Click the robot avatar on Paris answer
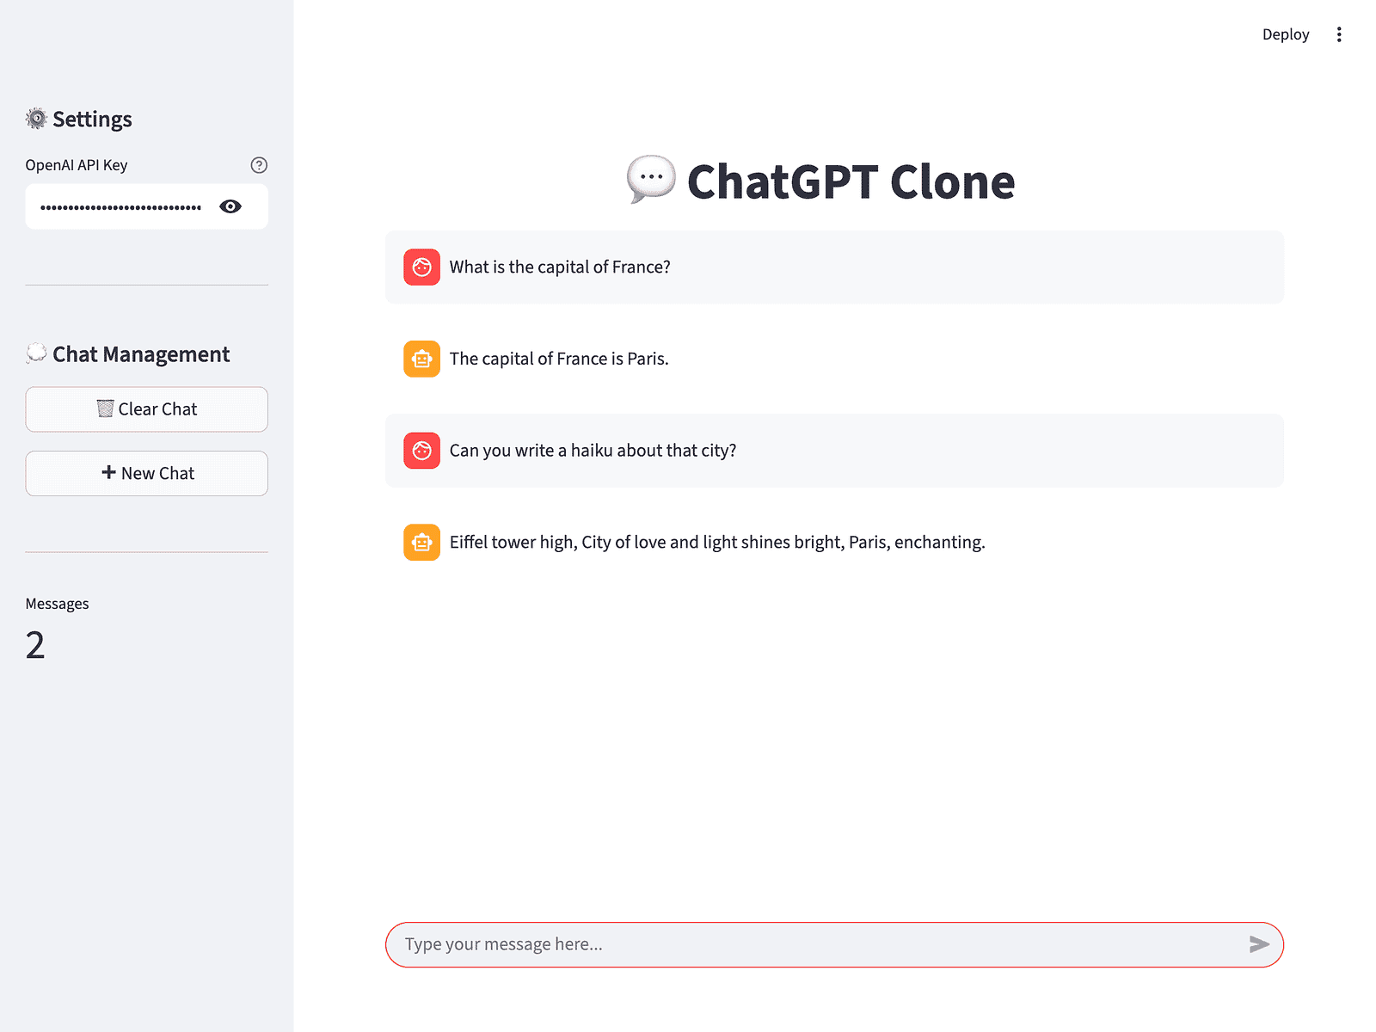This screenshot has height=1032, width=1376. tap(421, 359)
